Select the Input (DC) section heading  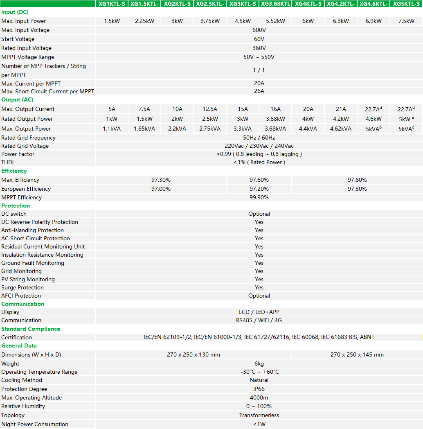[15, 12]
